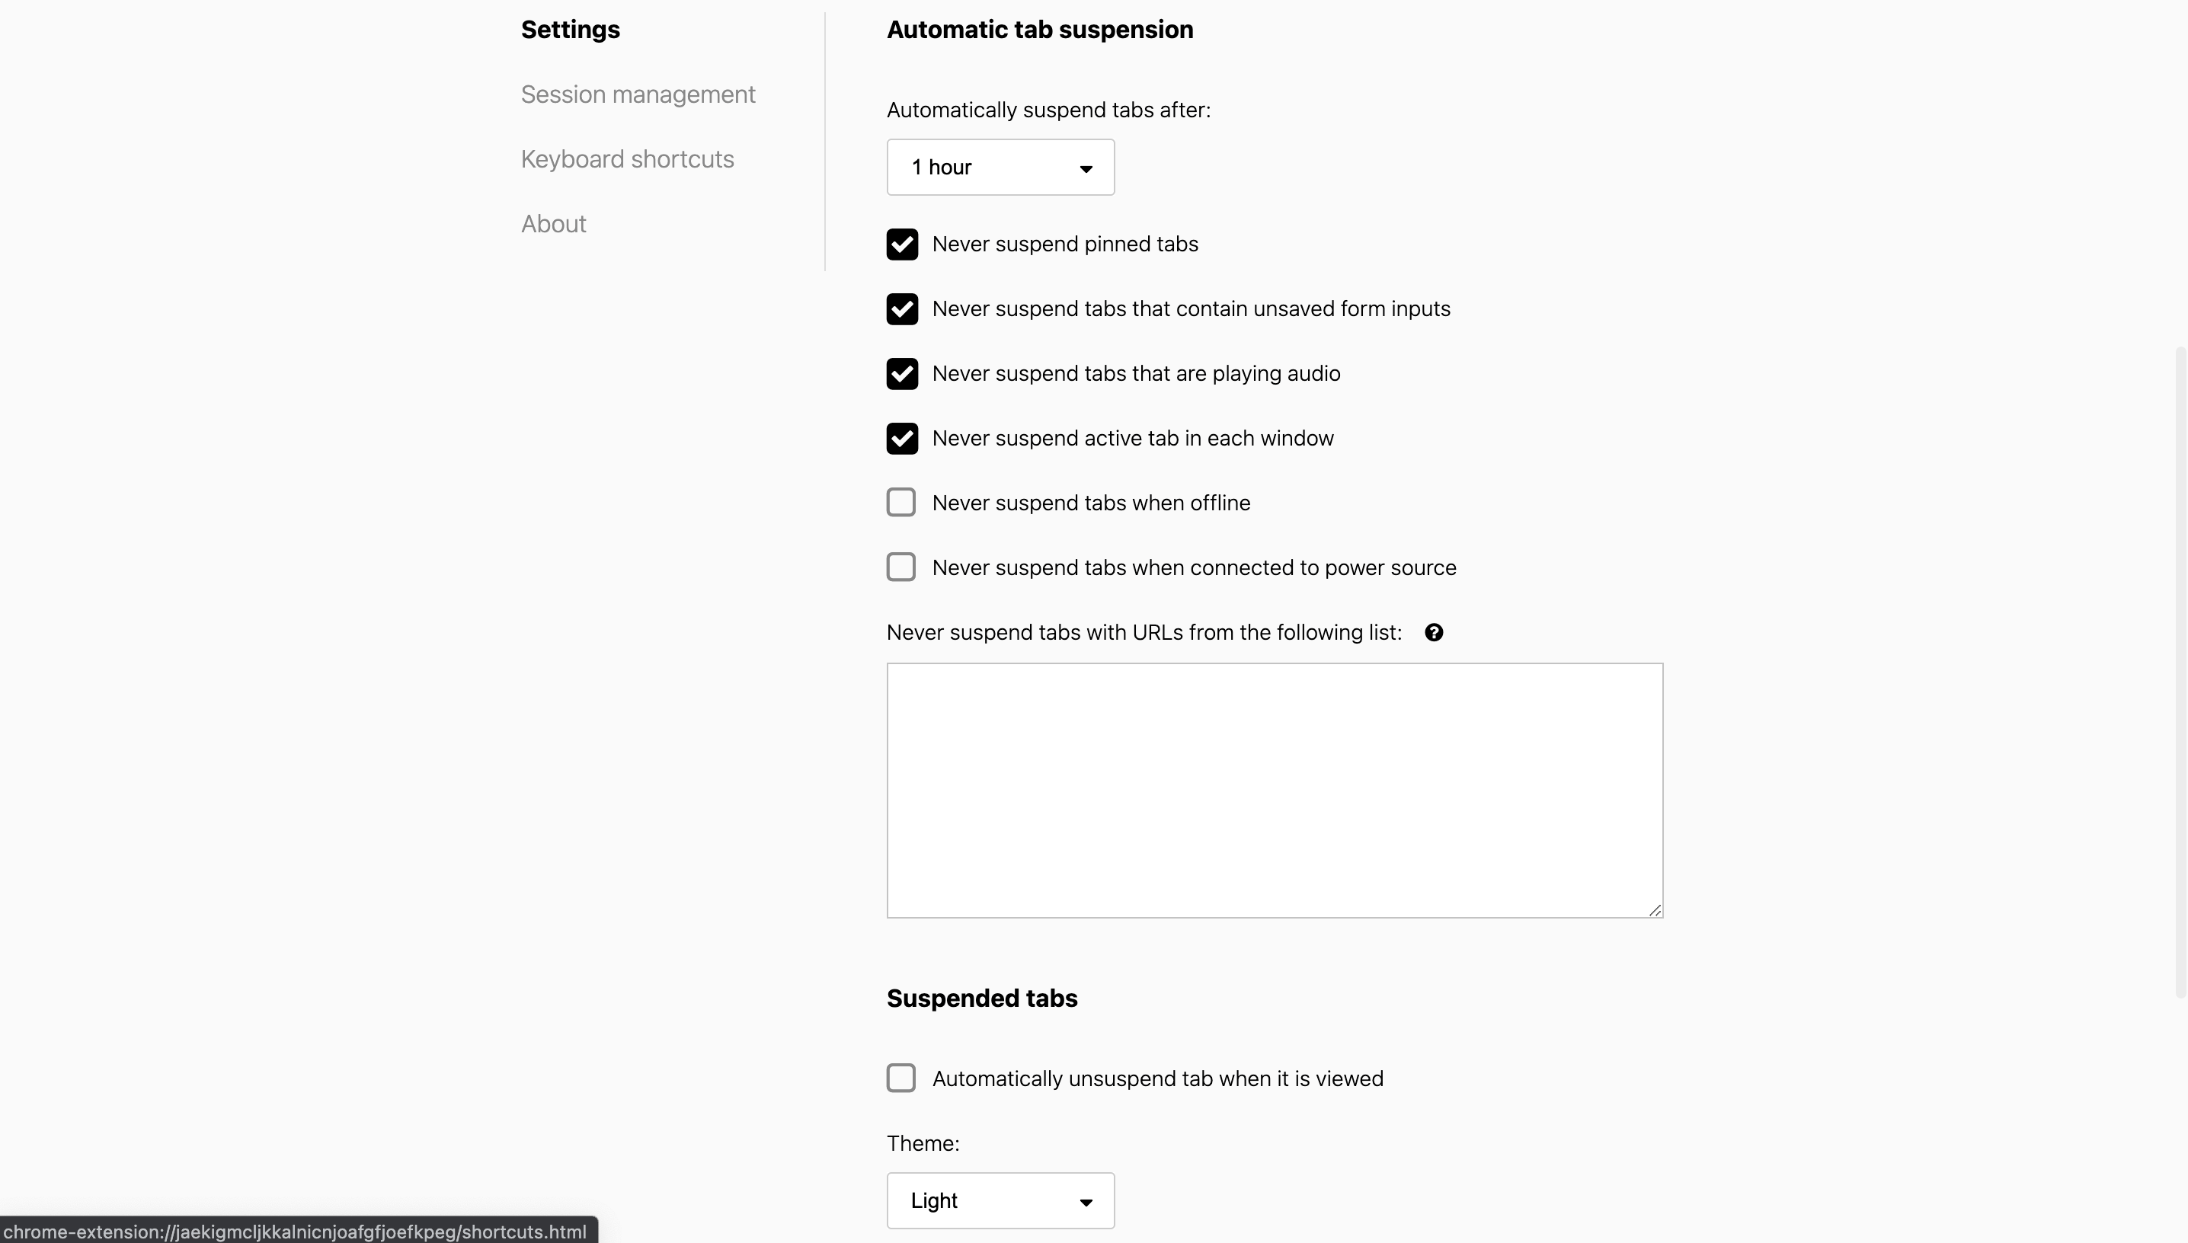Check never suspend when connected to power
The height and width of the screenshot is (1243, 2188).
click(900, 567)
